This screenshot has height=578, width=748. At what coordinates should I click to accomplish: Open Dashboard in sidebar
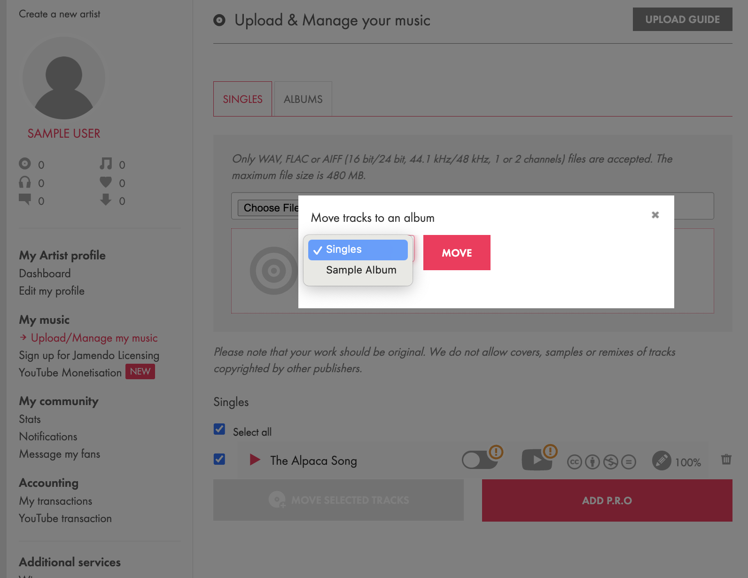tap(45, 273)
